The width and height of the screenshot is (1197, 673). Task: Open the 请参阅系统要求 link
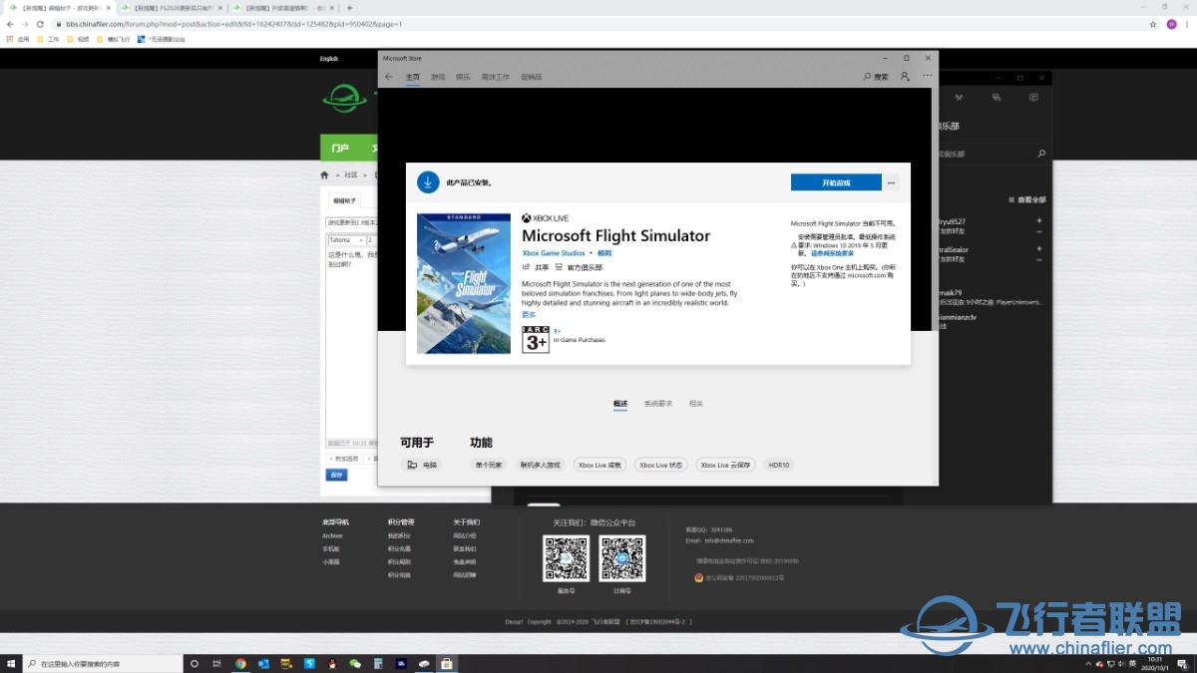tap(832, 253)
